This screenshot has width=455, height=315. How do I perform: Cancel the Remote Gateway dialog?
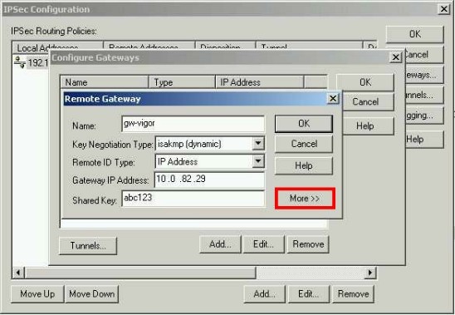(304, 144)
